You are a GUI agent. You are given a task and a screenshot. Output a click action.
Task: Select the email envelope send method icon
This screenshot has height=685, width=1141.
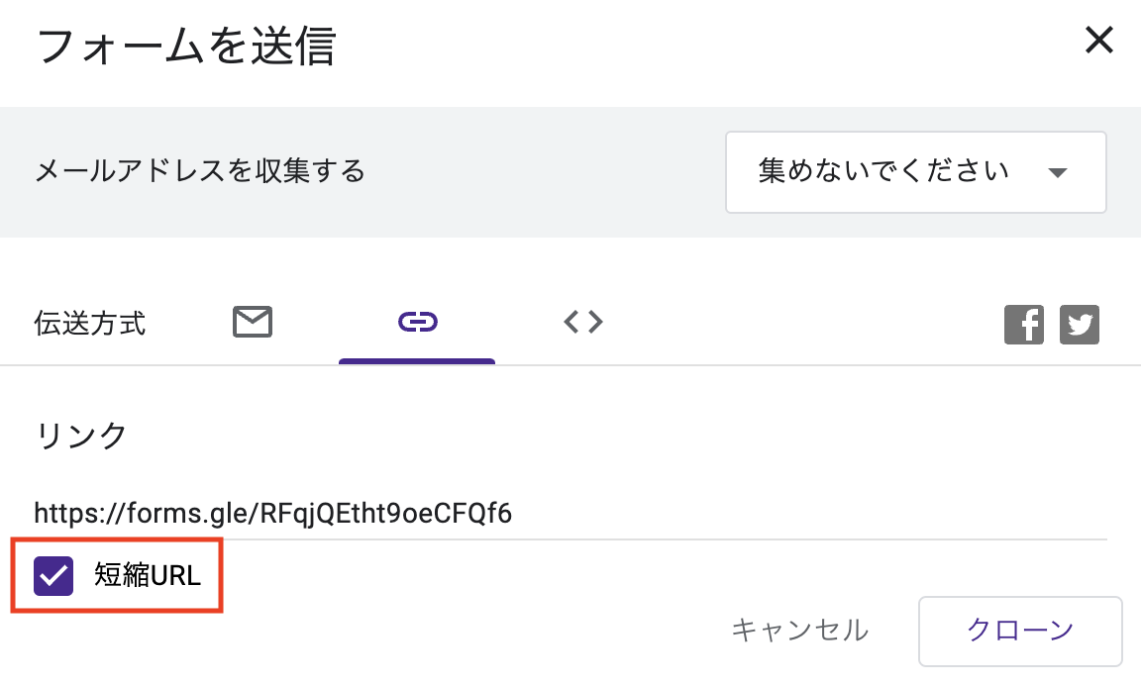tap(253, 322)
